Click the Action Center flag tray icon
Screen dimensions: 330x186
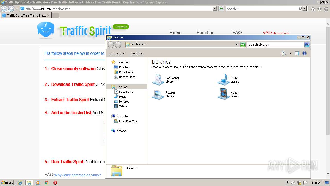(x=306, y=183)
